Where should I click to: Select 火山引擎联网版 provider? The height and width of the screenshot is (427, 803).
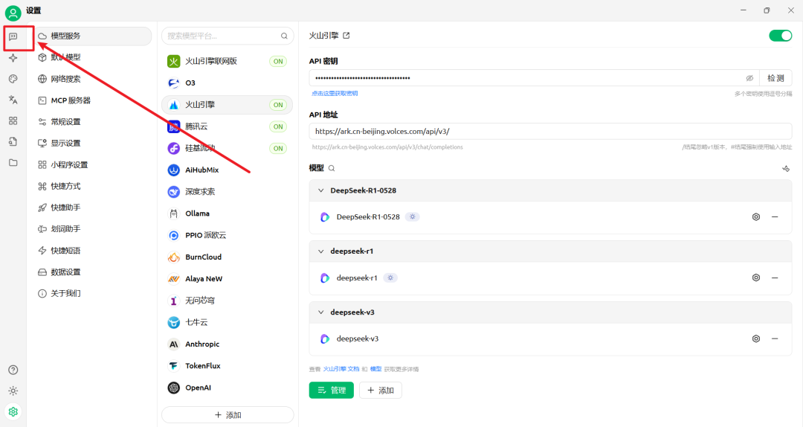[228, 61]
